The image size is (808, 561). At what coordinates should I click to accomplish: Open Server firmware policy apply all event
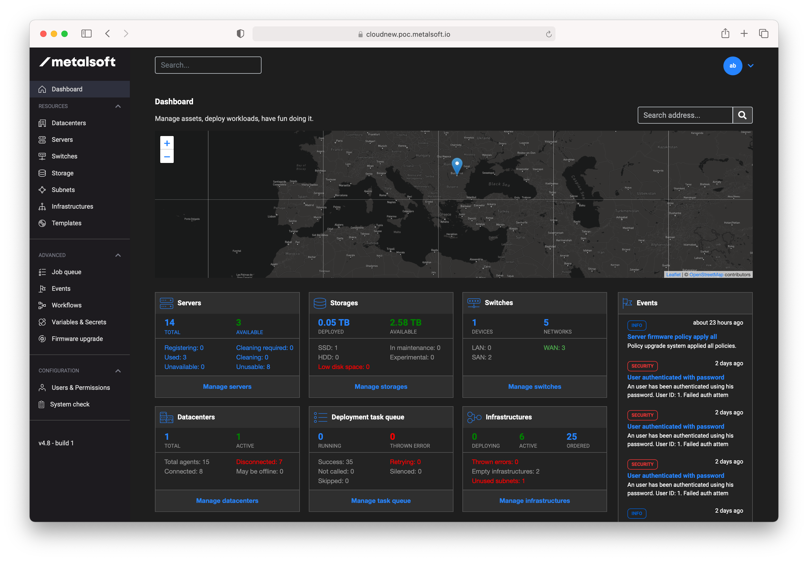672,336
